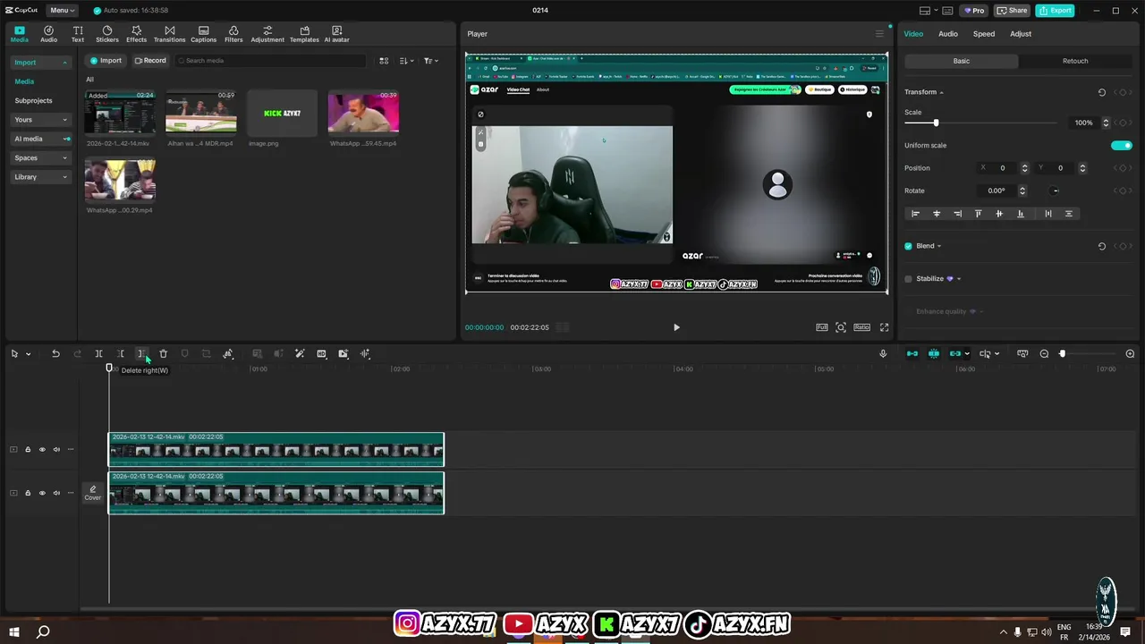Open the Effects panel

point(136,34)
